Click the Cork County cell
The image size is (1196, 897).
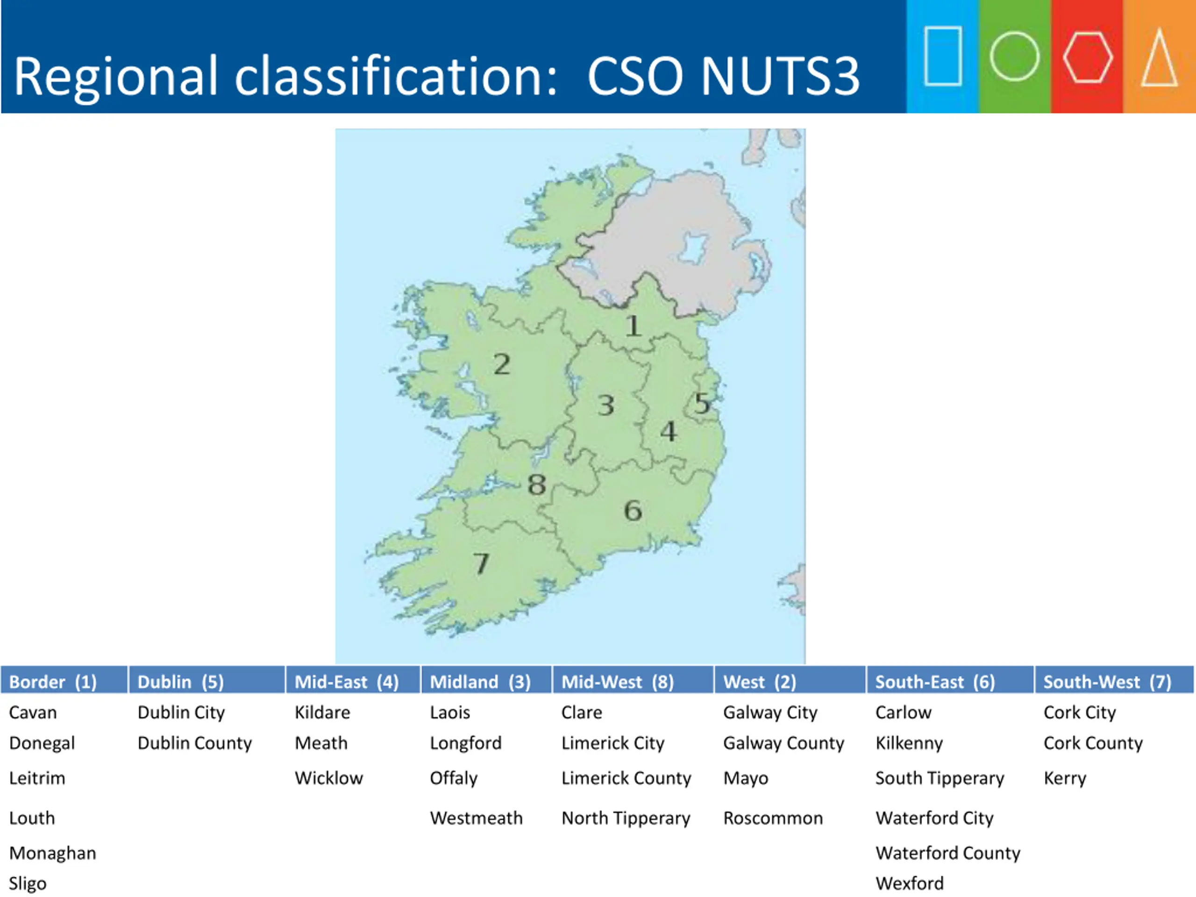click(1093, 743)
